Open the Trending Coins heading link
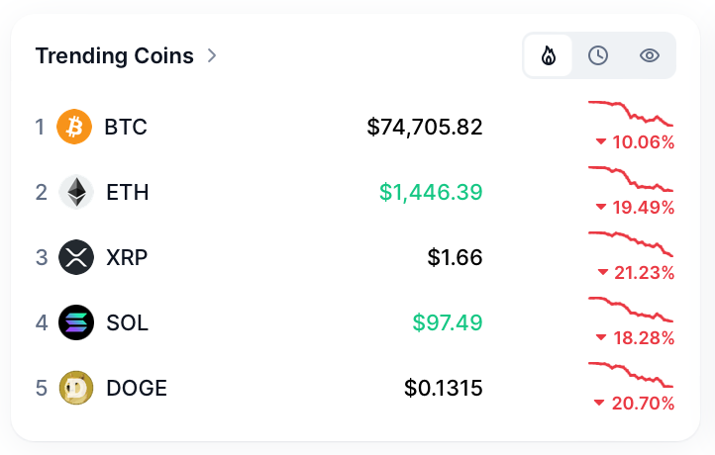 114,55
